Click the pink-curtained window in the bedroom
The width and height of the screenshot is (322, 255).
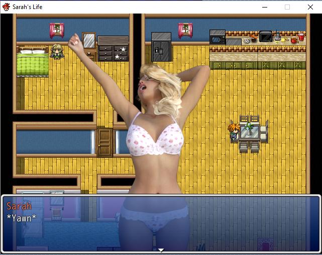point(56,30)
